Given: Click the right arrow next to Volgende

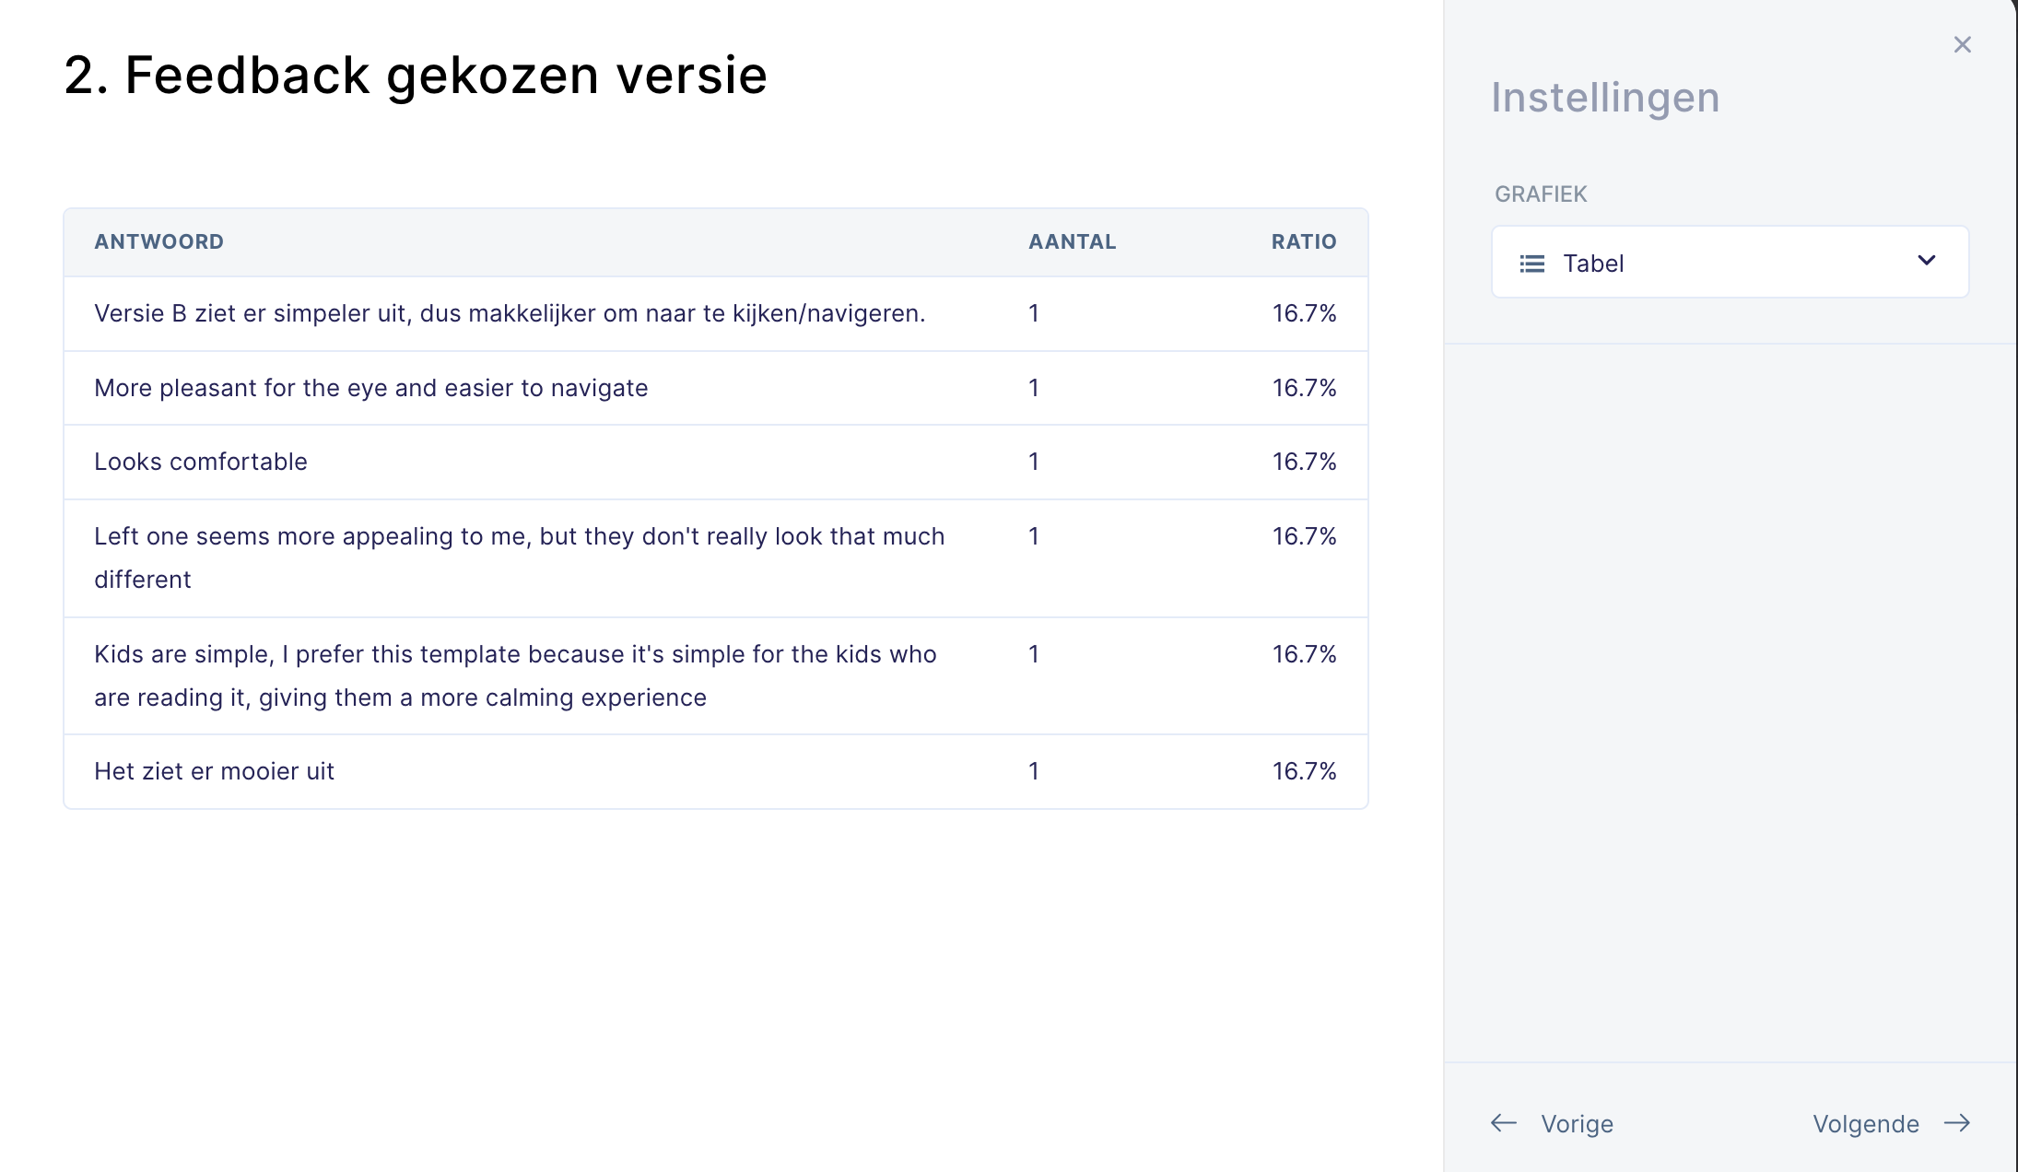Looking at the screenshot, I should tap(1957, 1123).
